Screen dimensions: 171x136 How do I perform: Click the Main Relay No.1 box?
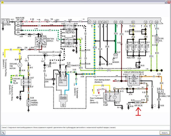pos(70,28)
